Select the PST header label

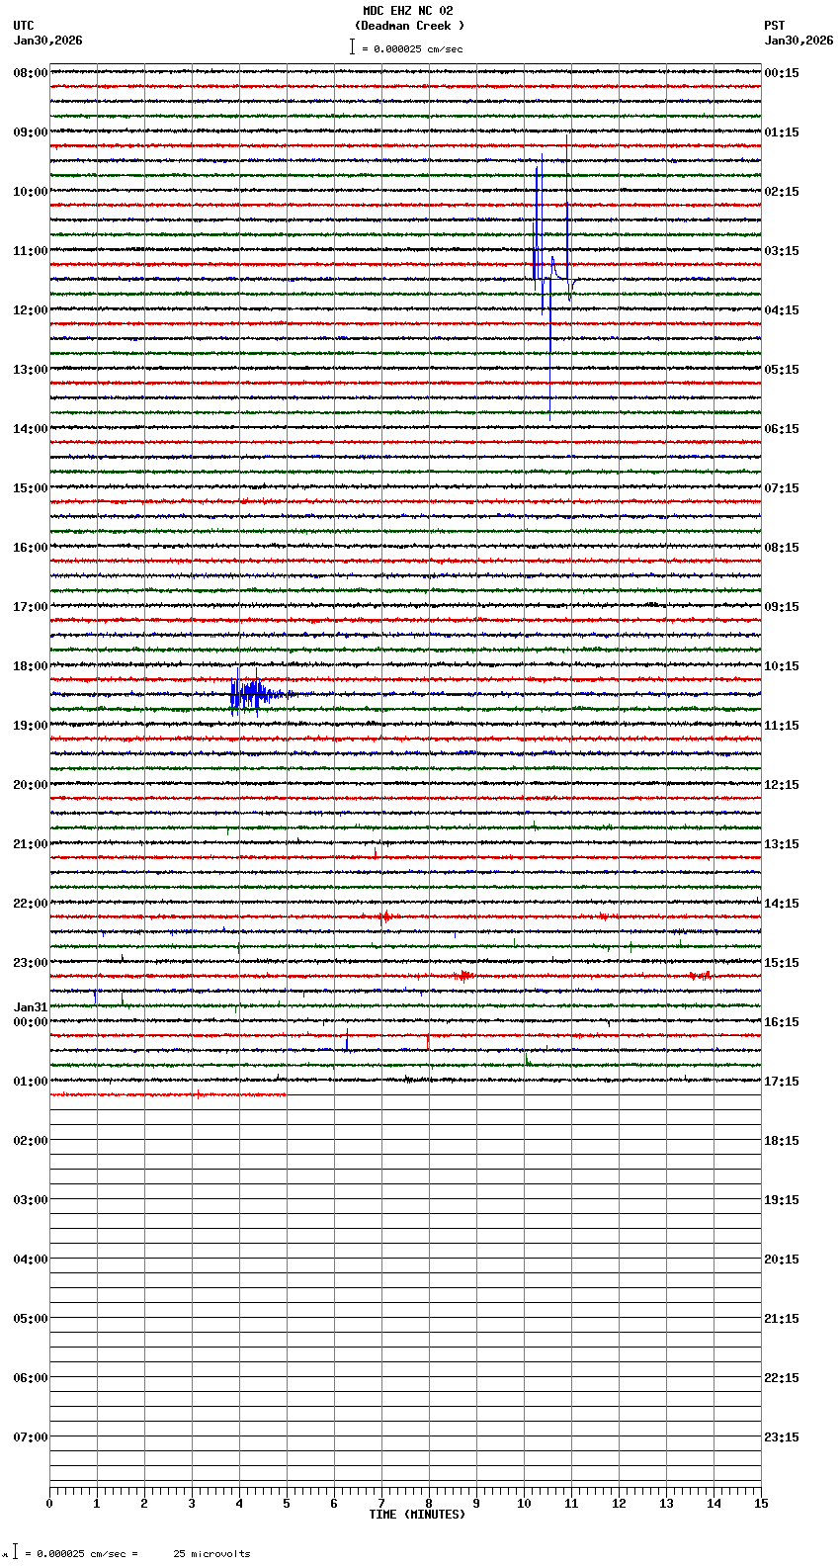(775, 26)
